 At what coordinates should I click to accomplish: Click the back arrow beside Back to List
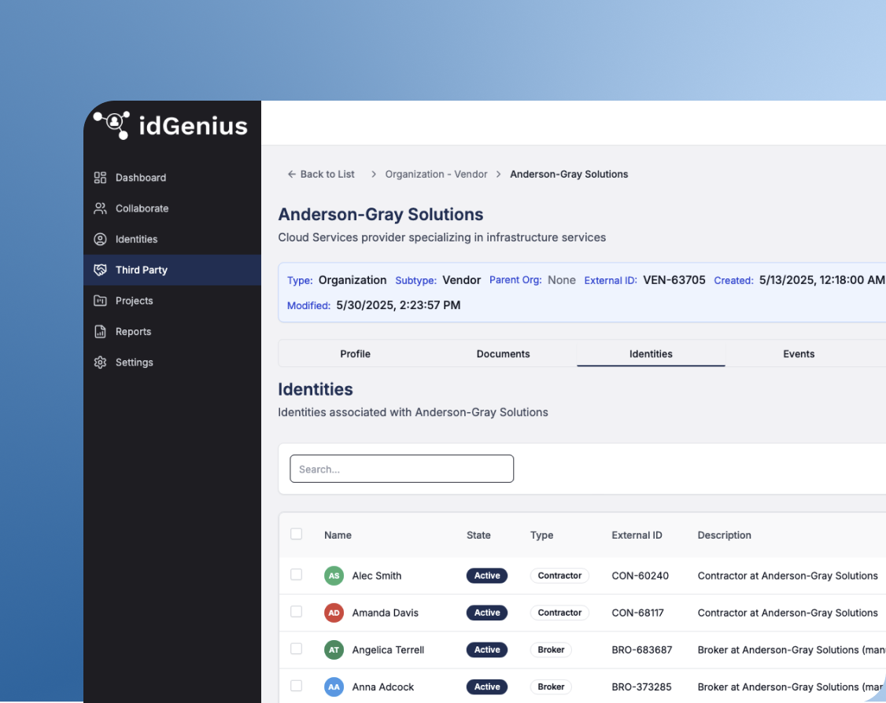coord(292,174)
